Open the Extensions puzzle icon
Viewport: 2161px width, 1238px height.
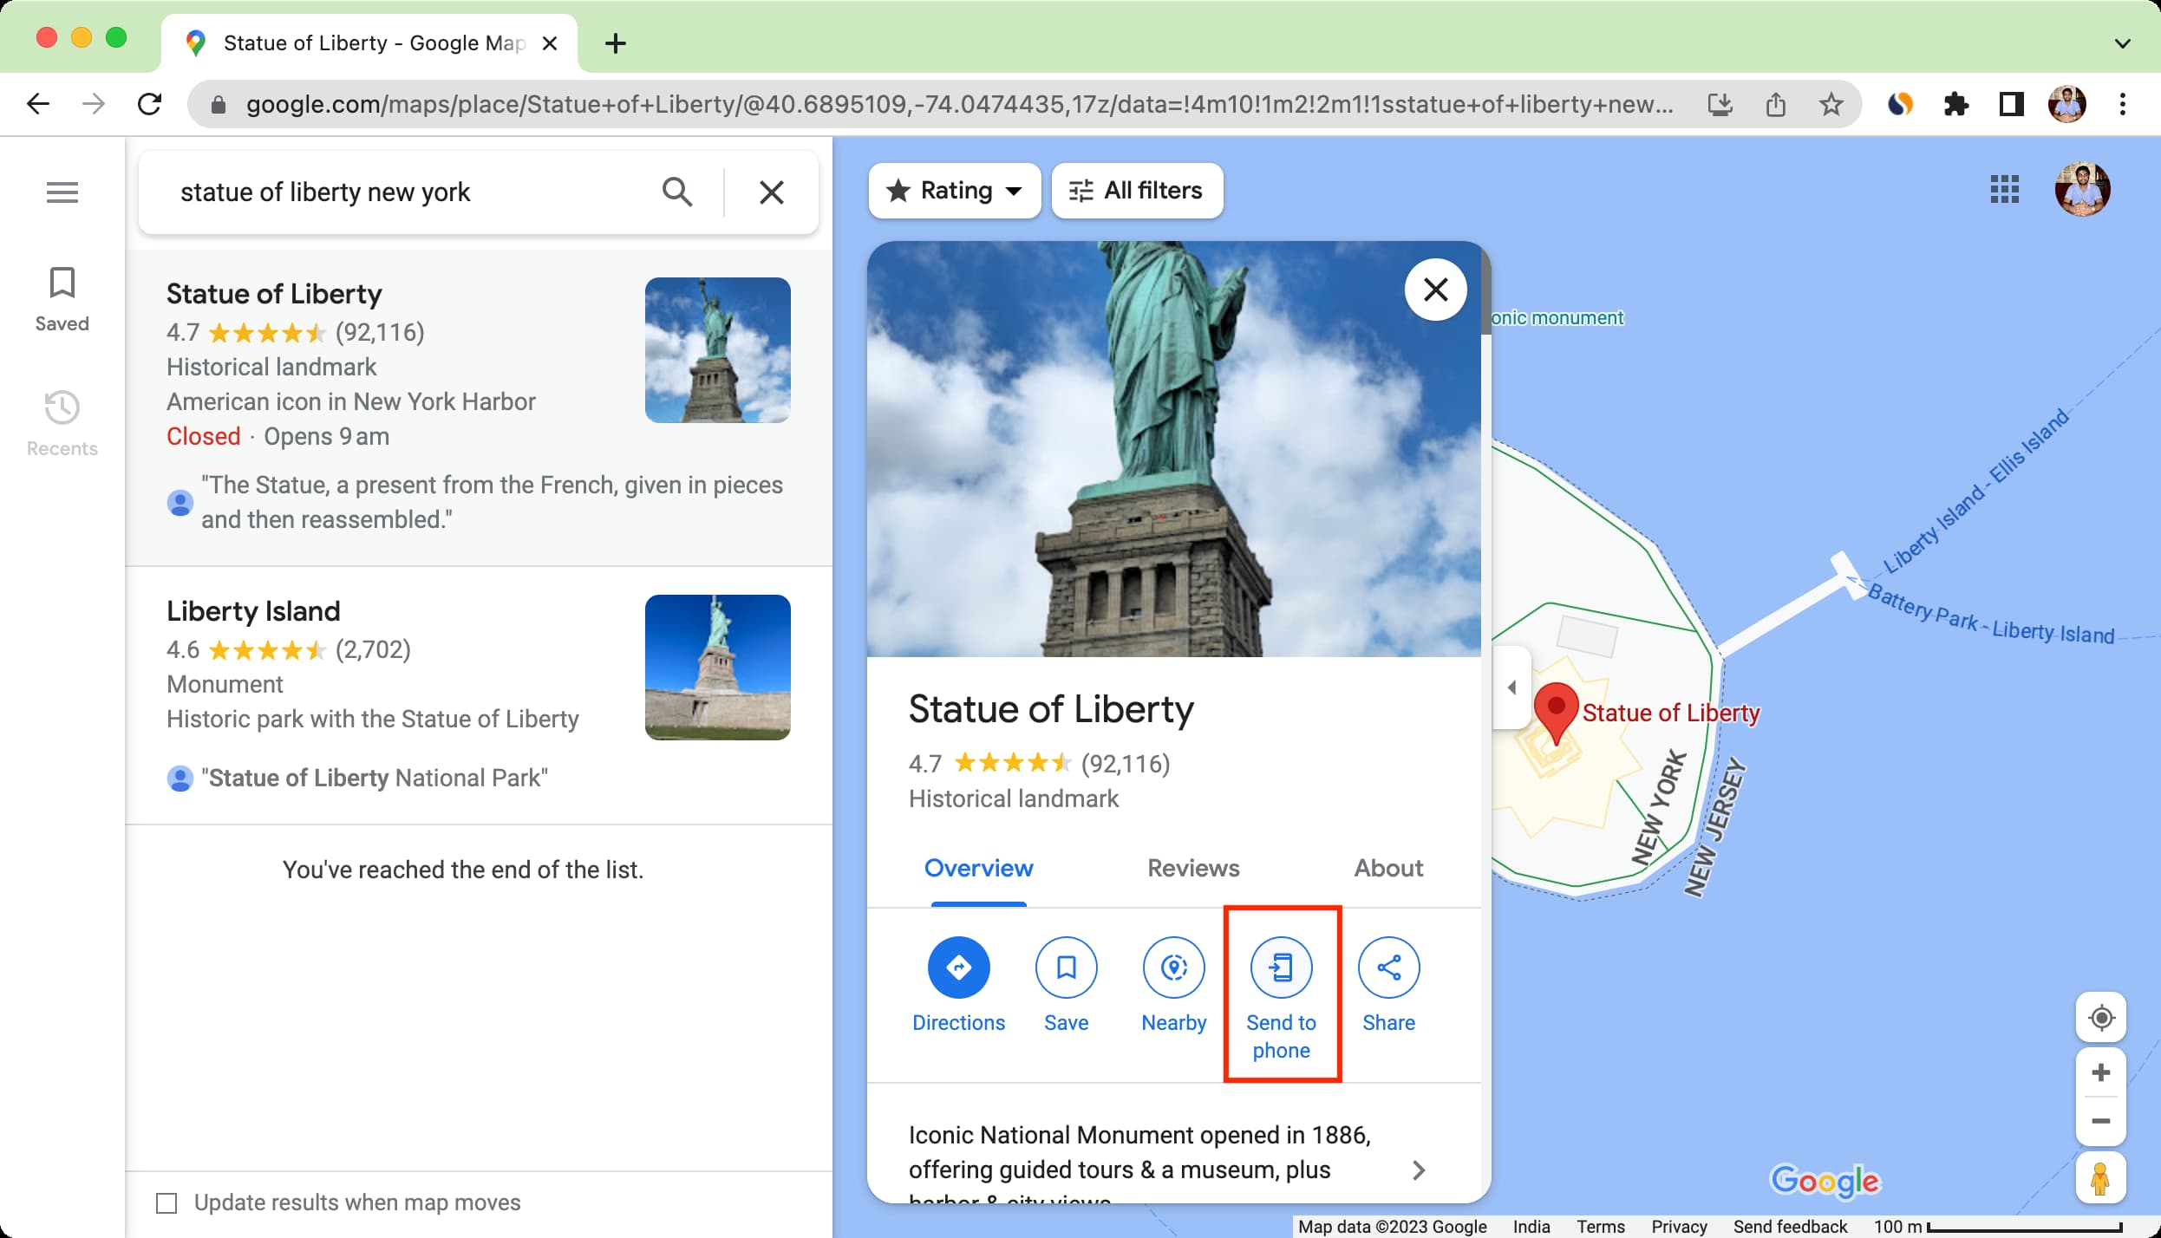point(1955,105)
